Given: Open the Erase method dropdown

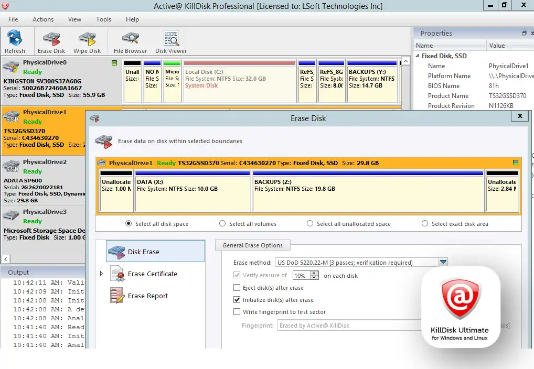Looking at the screenshot, I should (x=443, y=262).
